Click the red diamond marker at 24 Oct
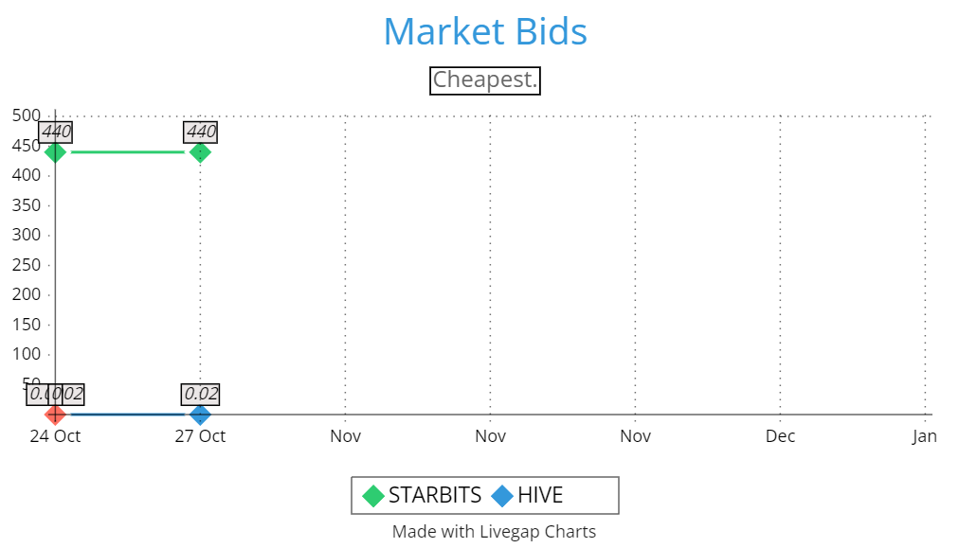This screenshot has width=977, height=548. [56, 415]
